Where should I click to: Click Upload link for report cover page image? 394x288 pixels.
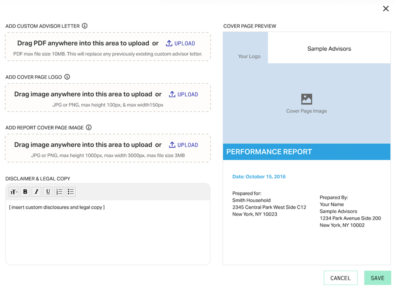184,145
